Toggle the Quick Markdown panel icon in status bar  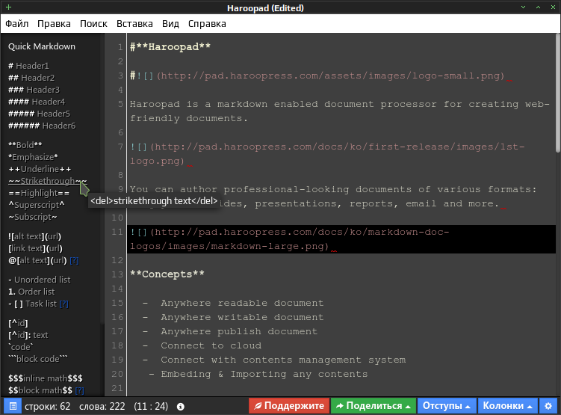pyautogui.click(x=13, y=406)
